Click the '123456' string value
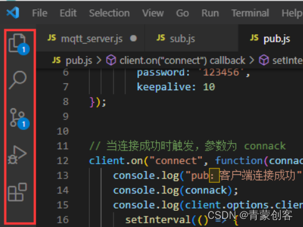 221,72
